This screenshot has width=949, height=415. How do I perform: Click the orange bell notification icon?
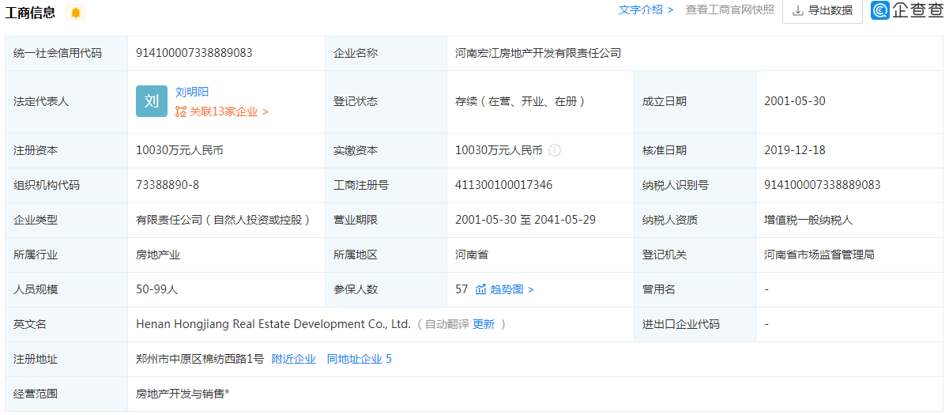(76, 13)
